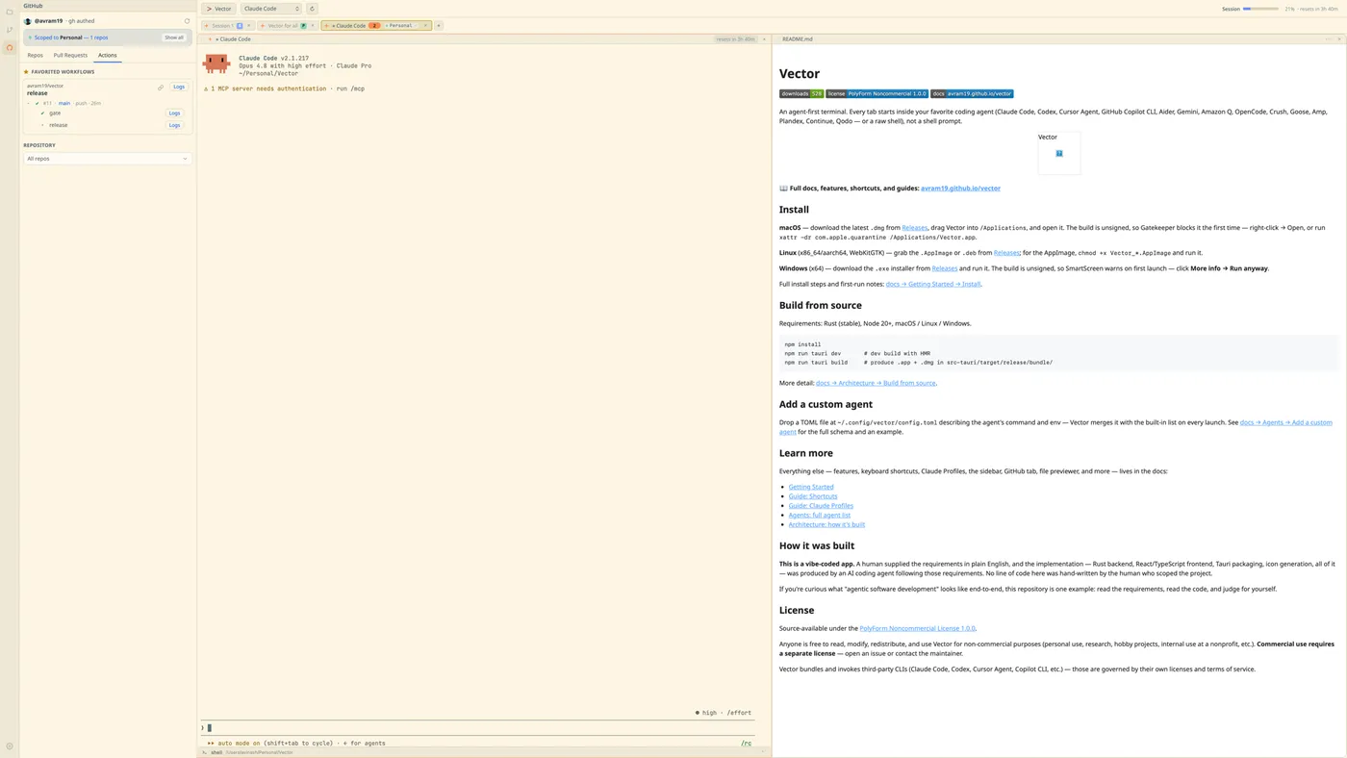Open PolyForm Noncommercial License 1.0.0 link
Screen dimensions: 1347x758
tap(917, 628)
